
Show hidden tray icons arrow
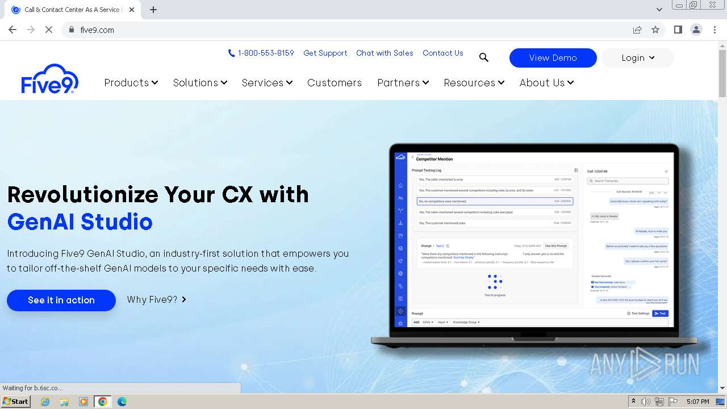634,402
